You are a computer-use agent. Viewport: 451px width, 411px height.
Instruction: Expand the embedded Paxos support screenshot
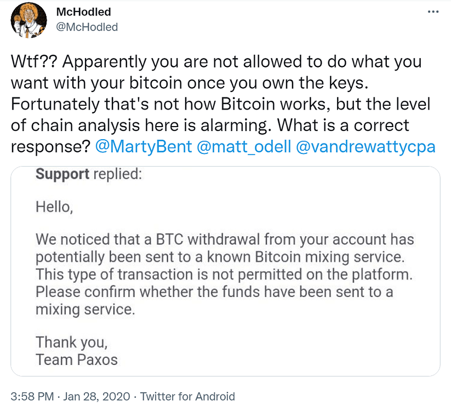tap(225, 271)
